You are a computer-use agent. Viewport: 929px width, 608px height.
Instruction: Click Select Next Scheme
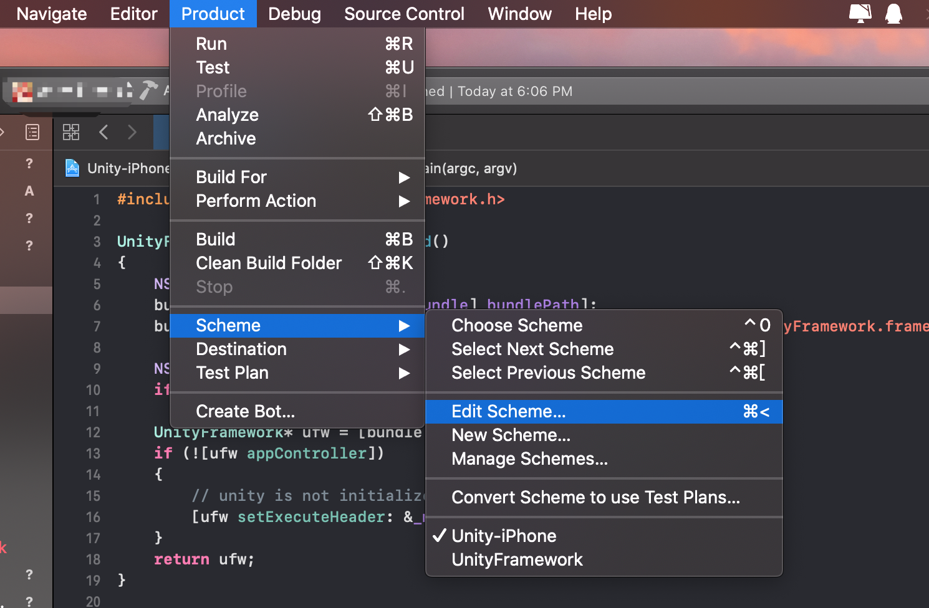[x=604, y=349]
